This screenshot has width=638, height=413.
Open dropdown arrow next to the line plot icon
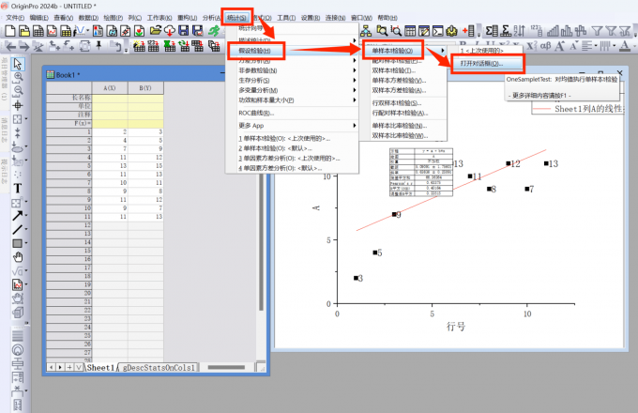pyautogui.click(x=87, y=31)
